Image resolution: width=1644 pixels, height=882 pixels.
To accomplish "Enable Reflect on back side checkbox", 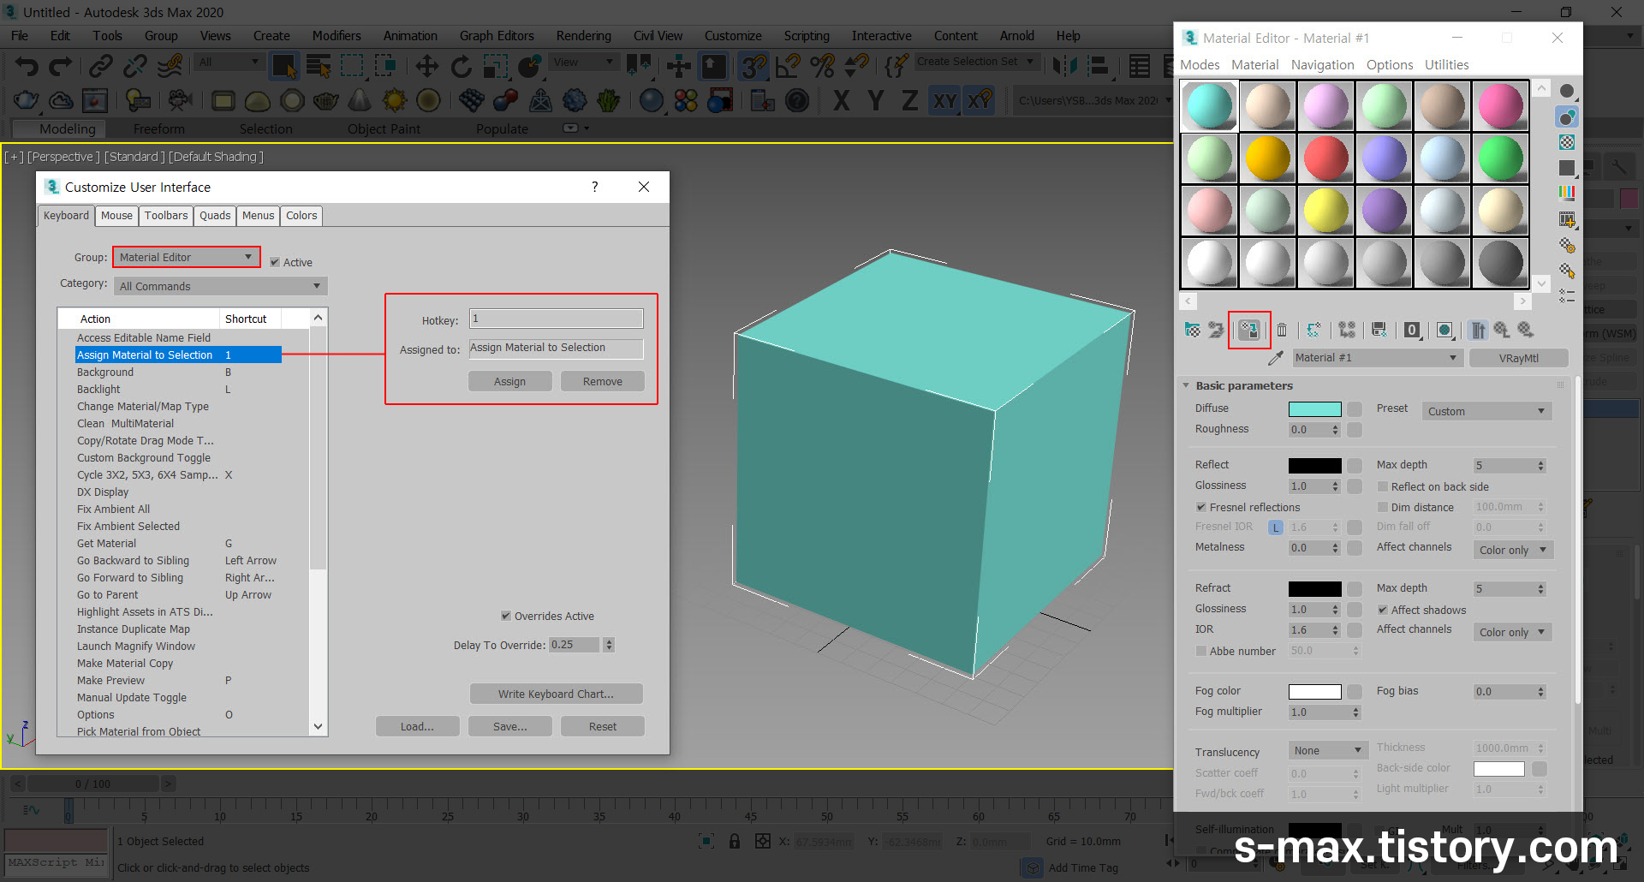I will (x=1382, y=486).
